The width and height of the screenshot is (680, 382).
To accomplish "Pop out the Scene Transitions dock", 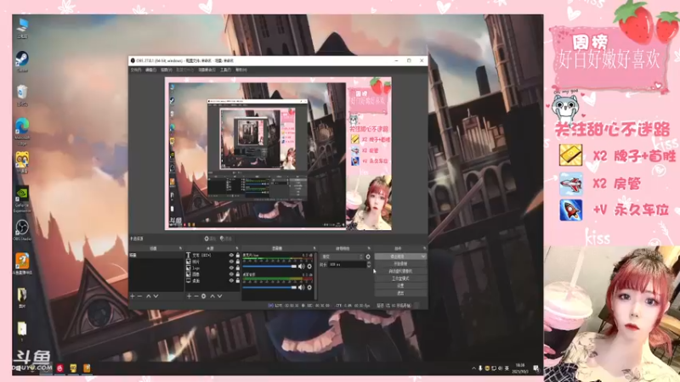I will tap(369, 248).
